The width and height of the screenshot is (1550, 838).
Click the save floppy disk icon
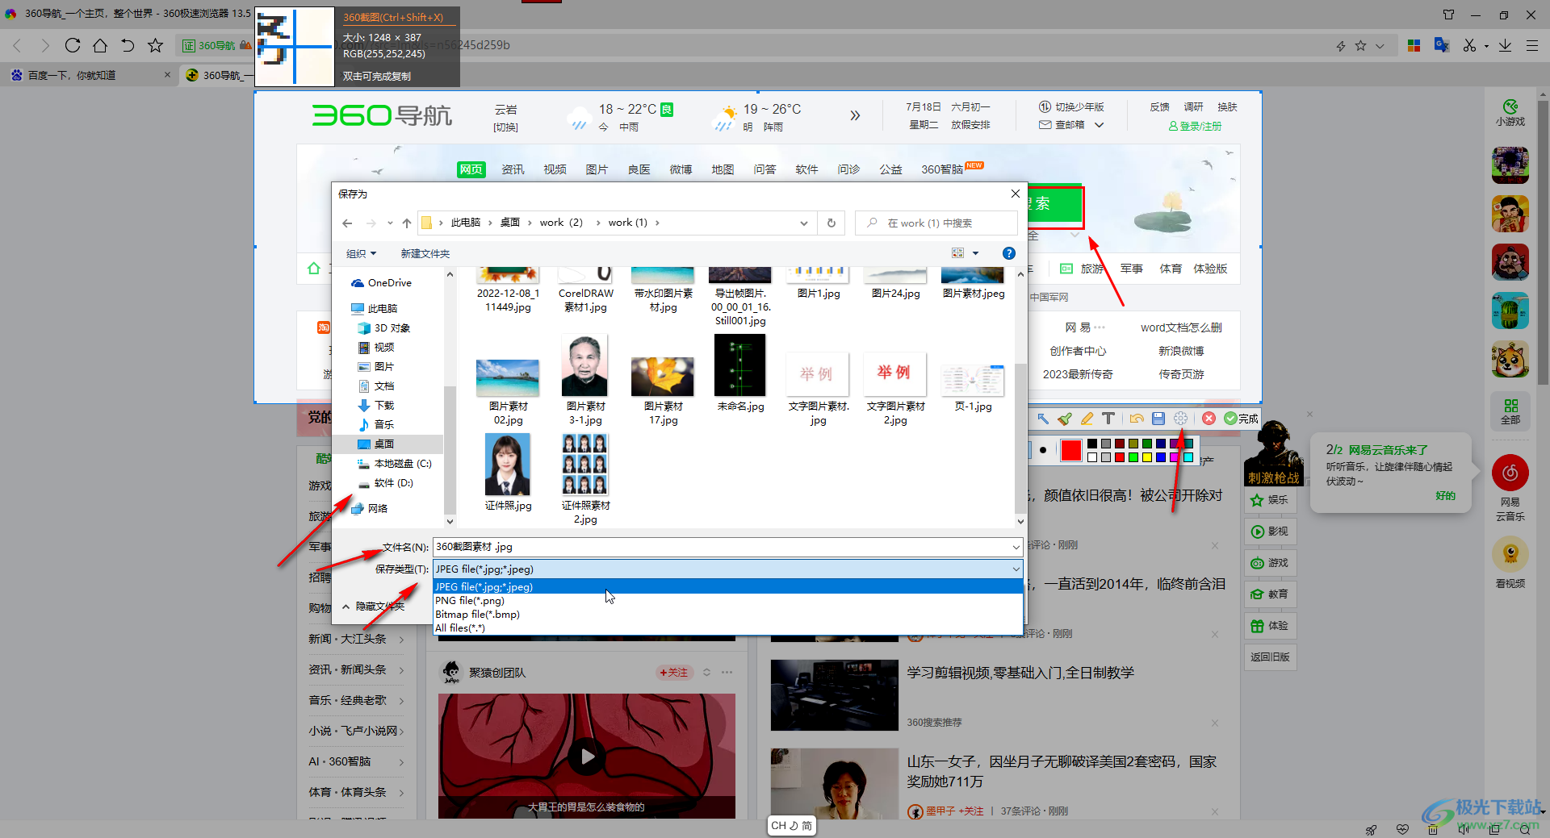[1158, 418]
